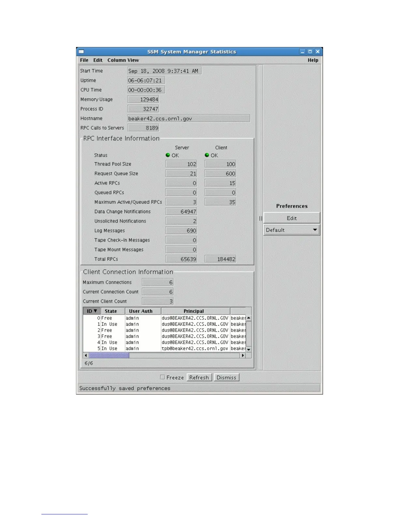
Task: Click the Hostname field beaker42.ccs.ornl.gov
Action: (188, 118)
